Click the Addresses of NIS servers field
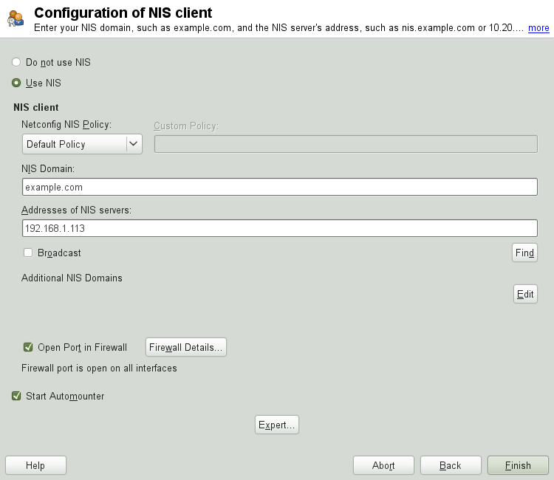 click(x=280, y=228)
